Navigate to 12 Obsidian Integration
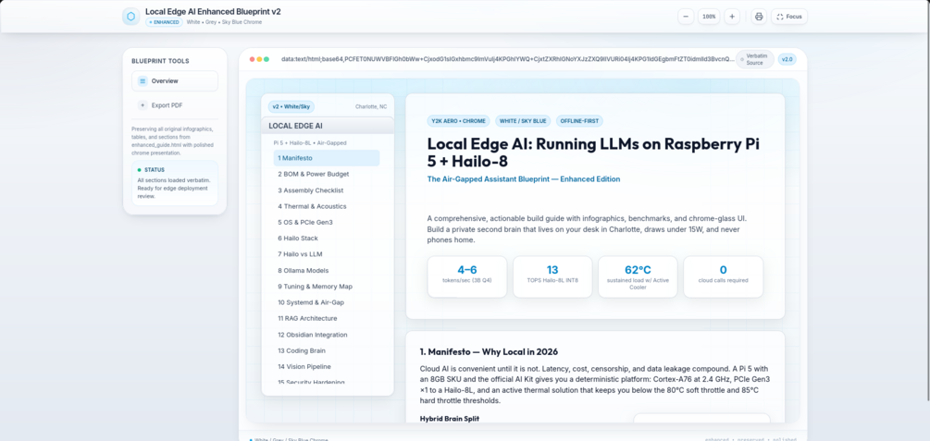Viewport: 930px width, 441px height. click(327, 335)
